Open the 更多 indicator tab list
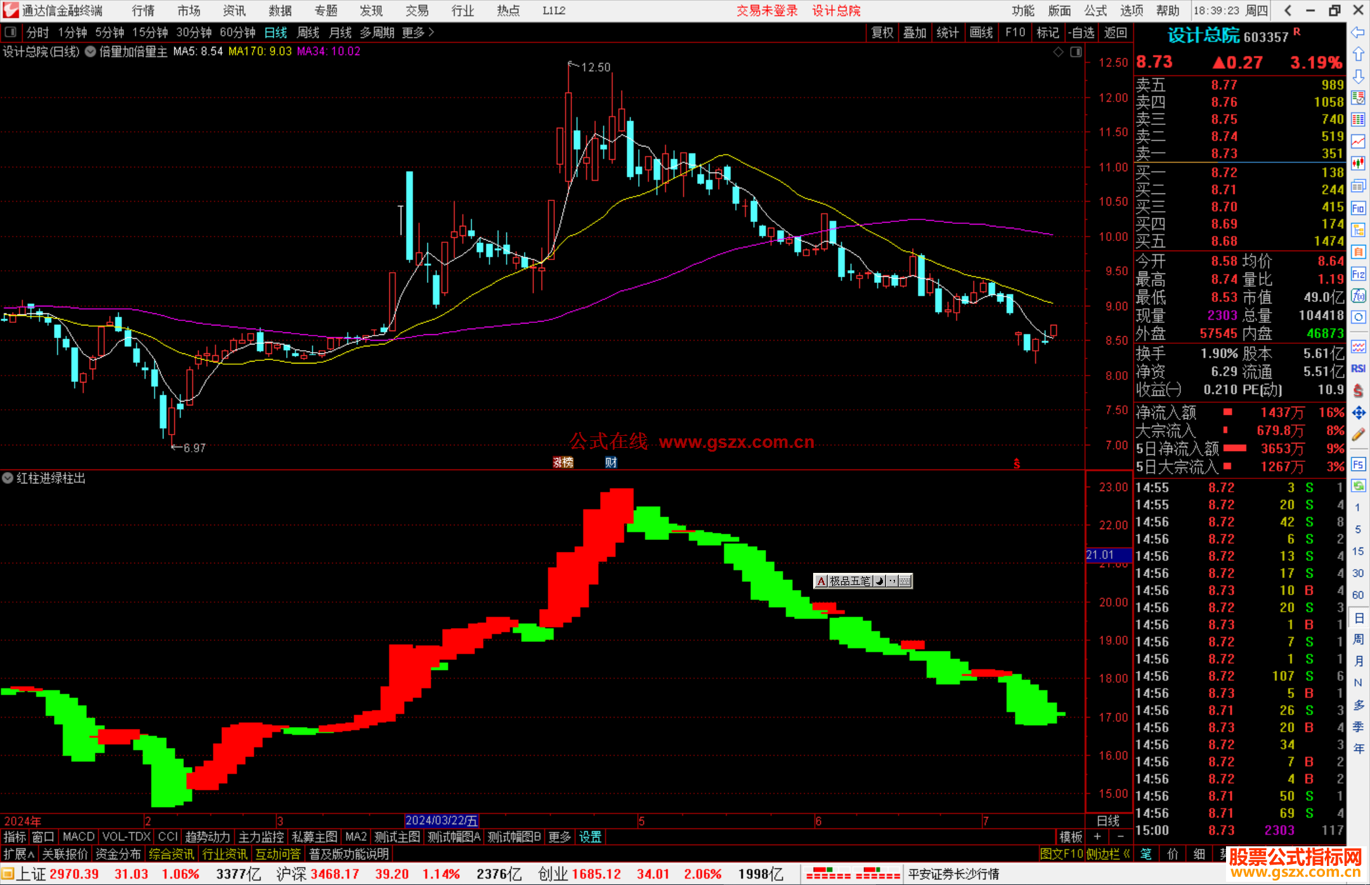 559,837
